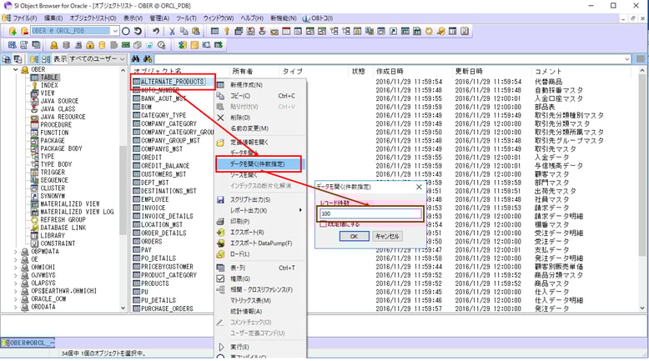The width and height of the screenshot is (649, 361).
Task: Open the OBER @ ORCL_PDB connection dropdown
Action: (114, 31)
